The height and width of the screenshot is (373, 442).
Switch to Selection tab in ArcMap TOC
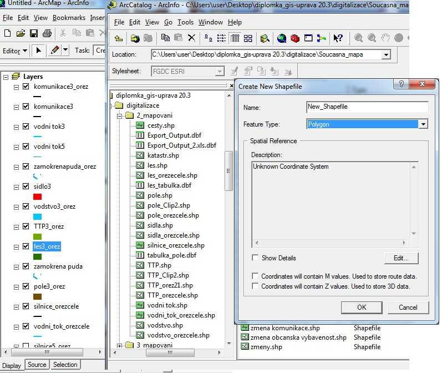pos(65,365)
